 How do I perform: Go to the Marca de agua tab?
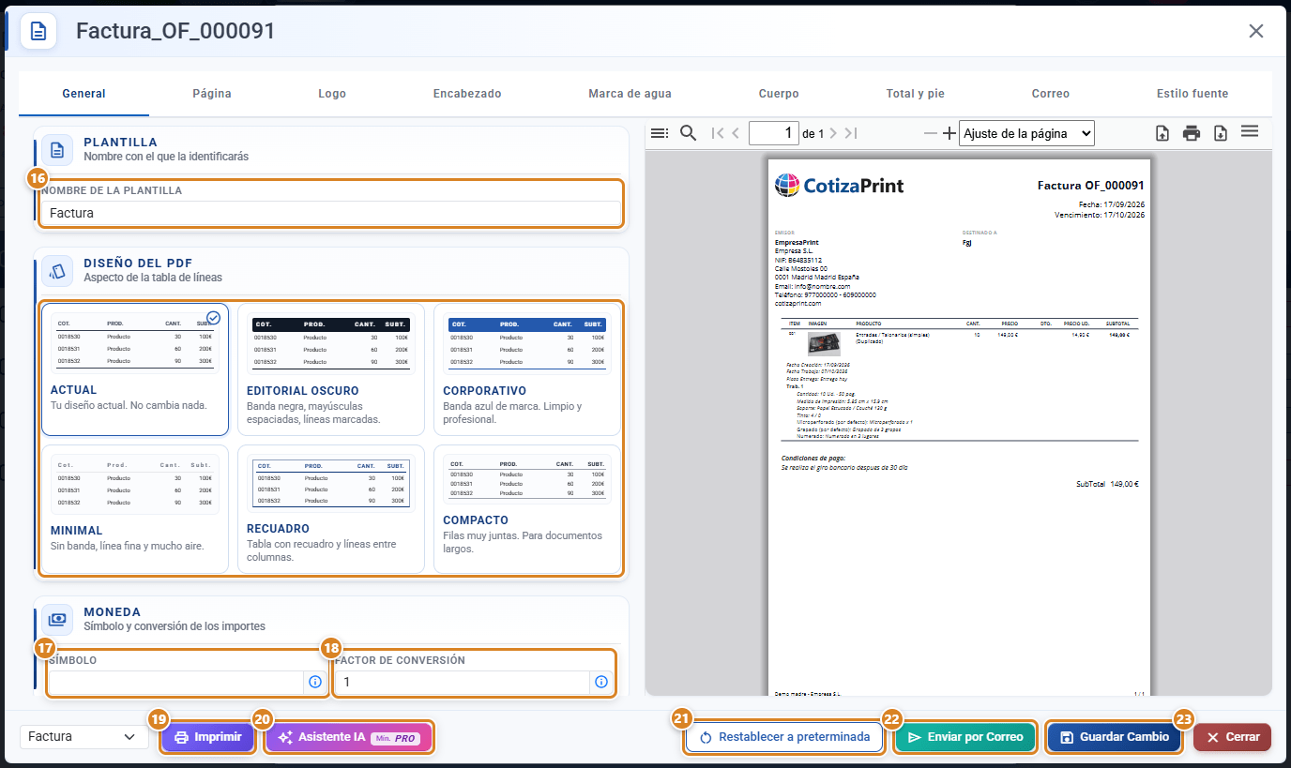pyautogui.click(x=630, y=94)
